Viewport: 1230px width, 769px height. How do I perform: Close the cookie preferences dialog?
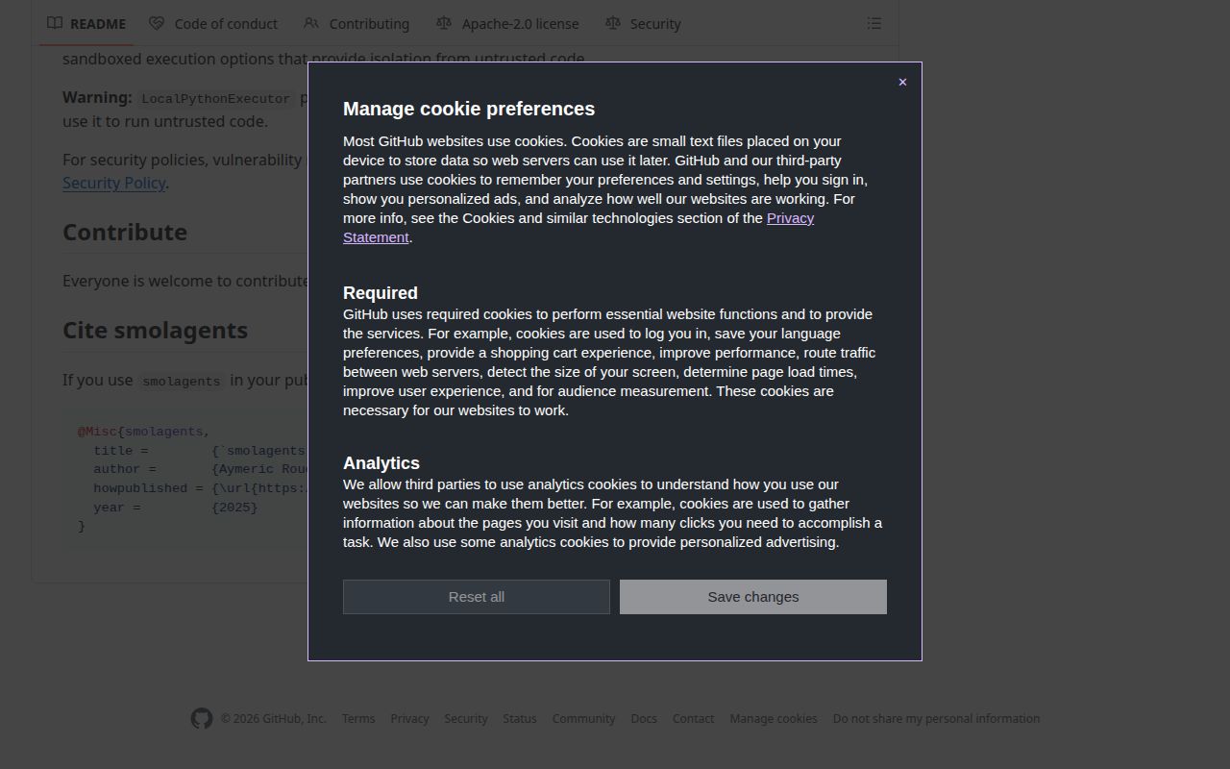coord(902,82)
